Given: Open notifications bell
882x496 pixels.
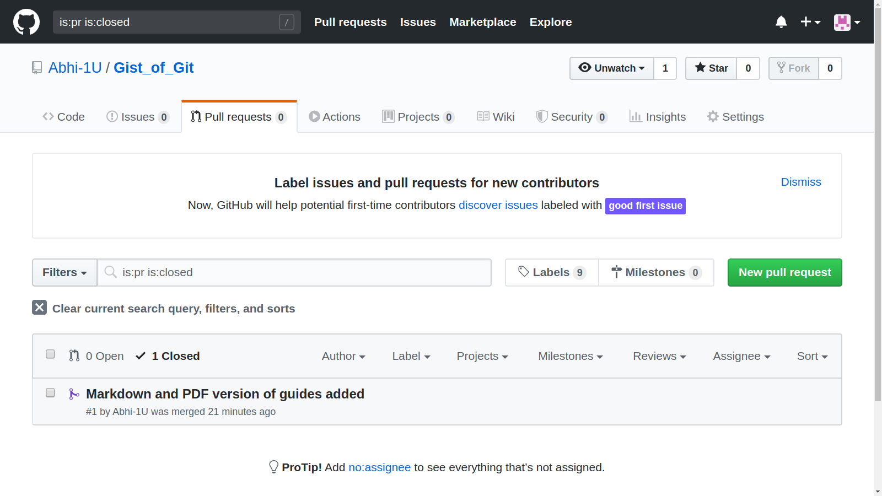Looking at the screenshot, I should pos(781,22).
